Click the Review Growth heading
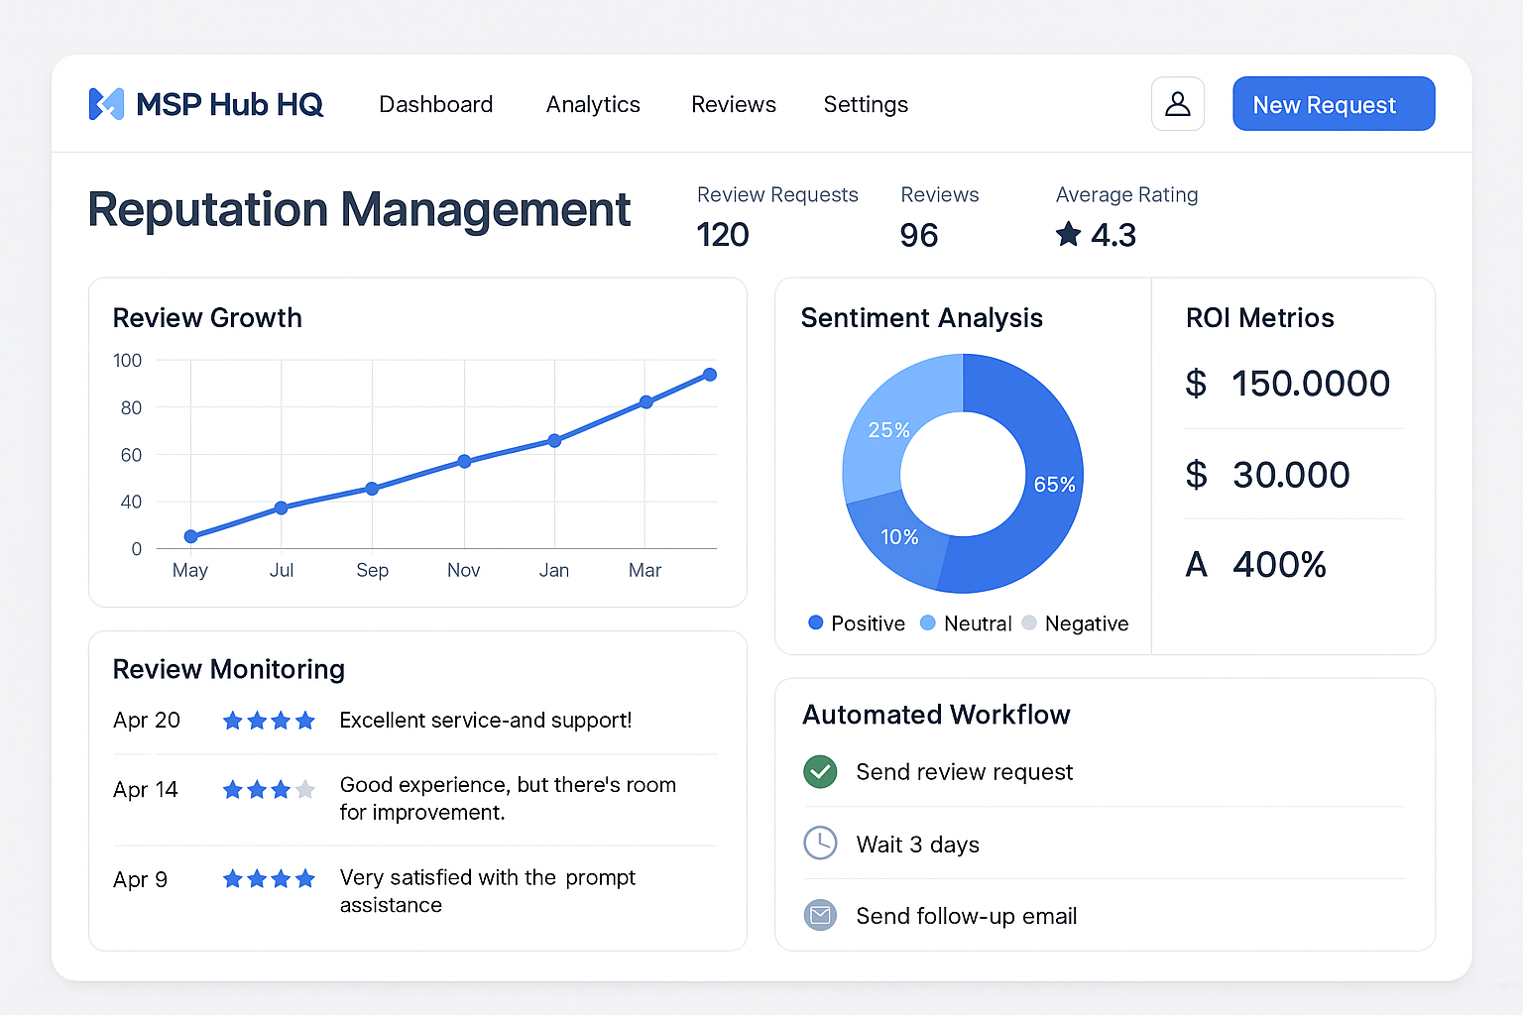The width and height of the screenshot is (1523, 1015). (x=207, y=318)
